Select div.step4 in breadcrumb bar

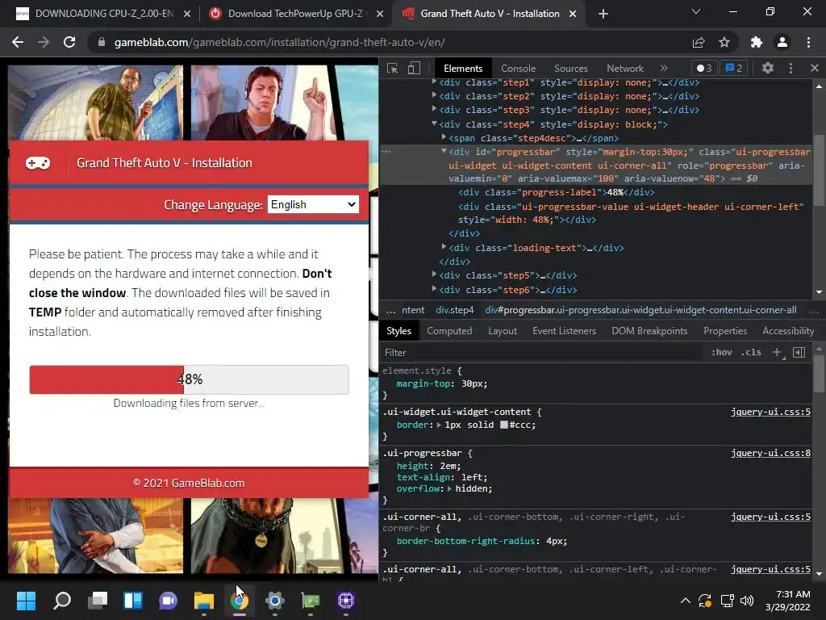click(455, 310)
